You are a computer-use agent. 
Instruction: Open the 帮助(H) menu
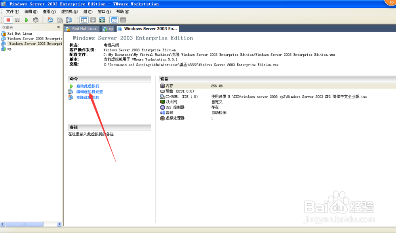[x=122, y=11]
